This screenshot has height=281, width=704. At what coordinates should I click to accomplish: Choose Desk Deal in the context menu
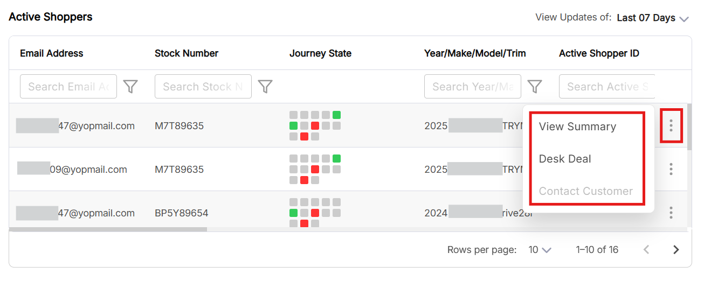click(x=565, y=159)
